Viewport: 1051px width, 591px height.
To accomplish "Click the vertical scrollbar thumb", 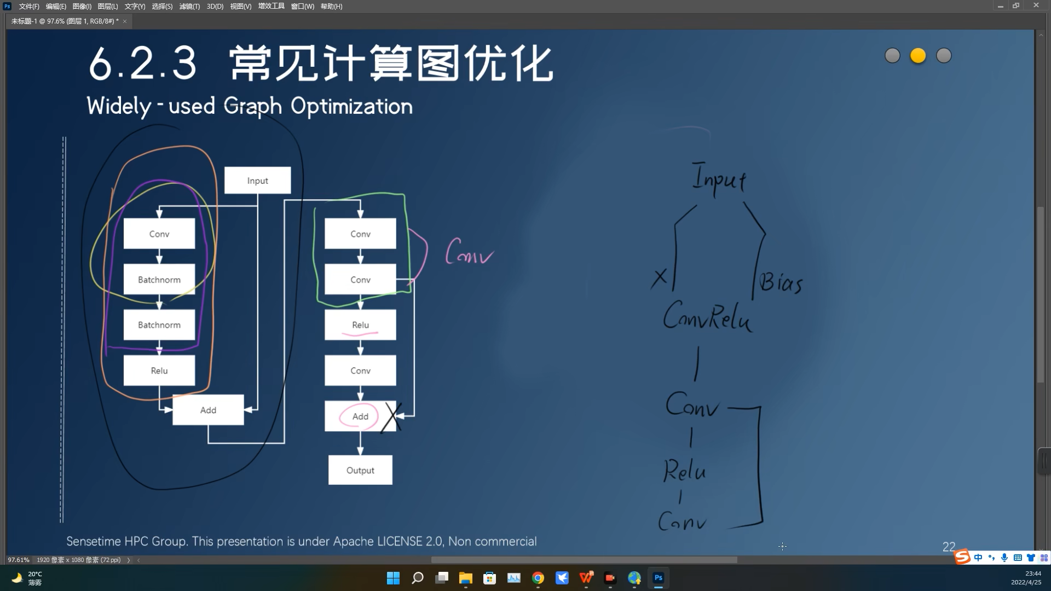I will [1041, 296].
